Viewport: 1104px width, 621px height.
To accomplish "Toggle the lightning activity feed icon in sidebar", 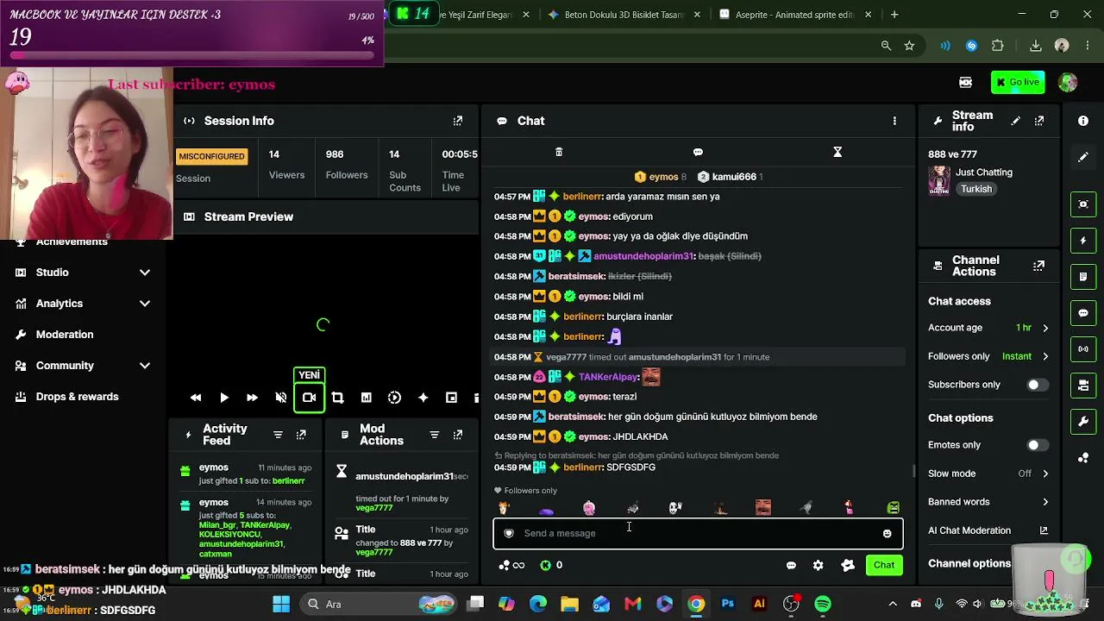I will [1083, 241].
